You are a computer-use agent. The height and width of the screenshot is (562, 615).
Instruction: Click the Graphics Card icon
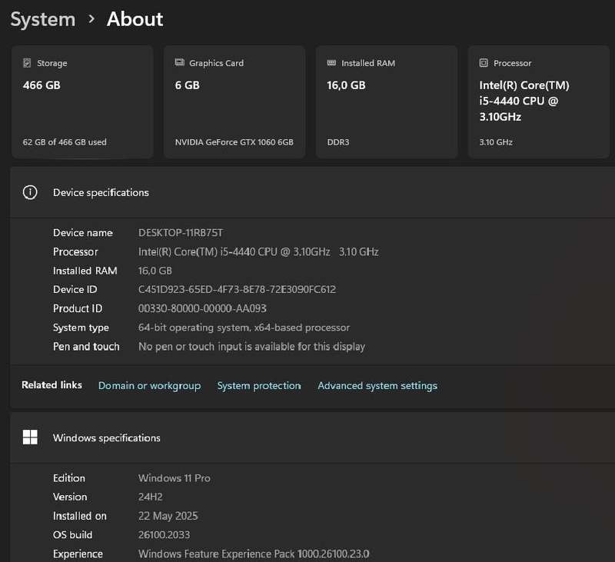click(180, 62)
